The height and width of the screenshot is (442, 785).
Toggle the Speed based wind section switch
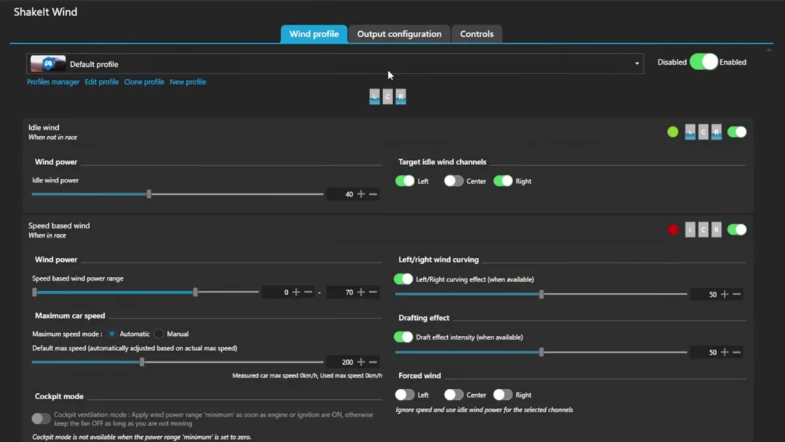click(737, 229)
